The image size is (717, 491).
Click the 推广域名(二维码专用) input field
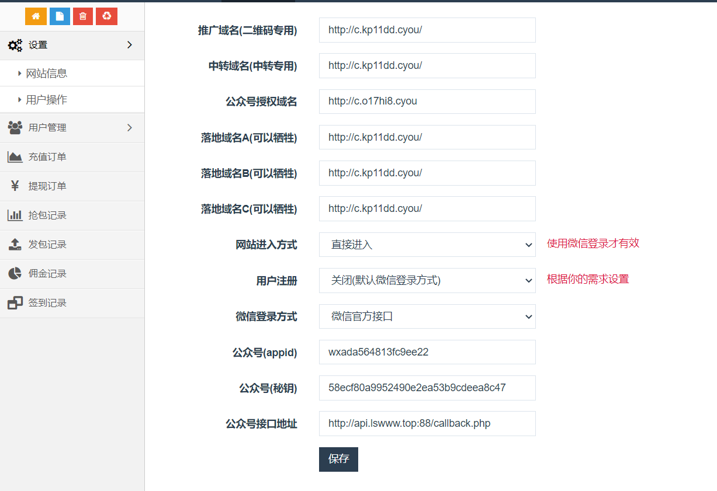427,30
